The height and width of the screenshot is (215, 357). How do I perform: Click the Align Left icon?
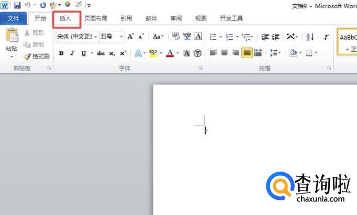point(213,53)
